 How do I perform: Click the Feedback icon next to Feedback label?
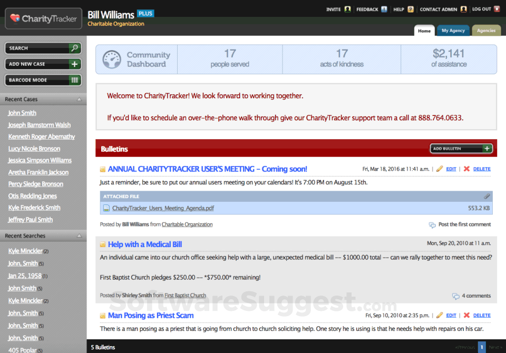[x=384, y=9]
